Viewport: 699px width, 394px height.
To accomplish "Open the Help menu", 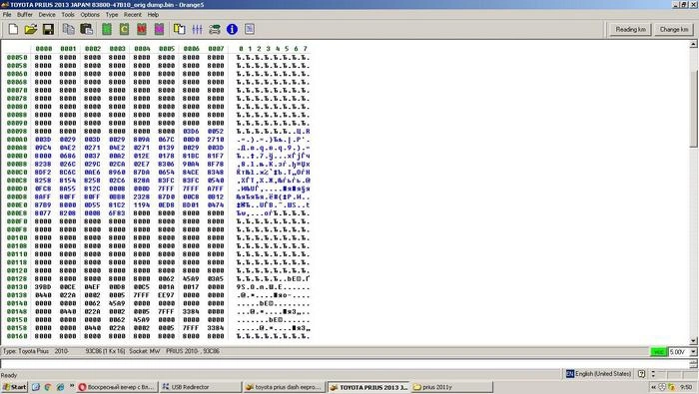I will coord(153,15).
